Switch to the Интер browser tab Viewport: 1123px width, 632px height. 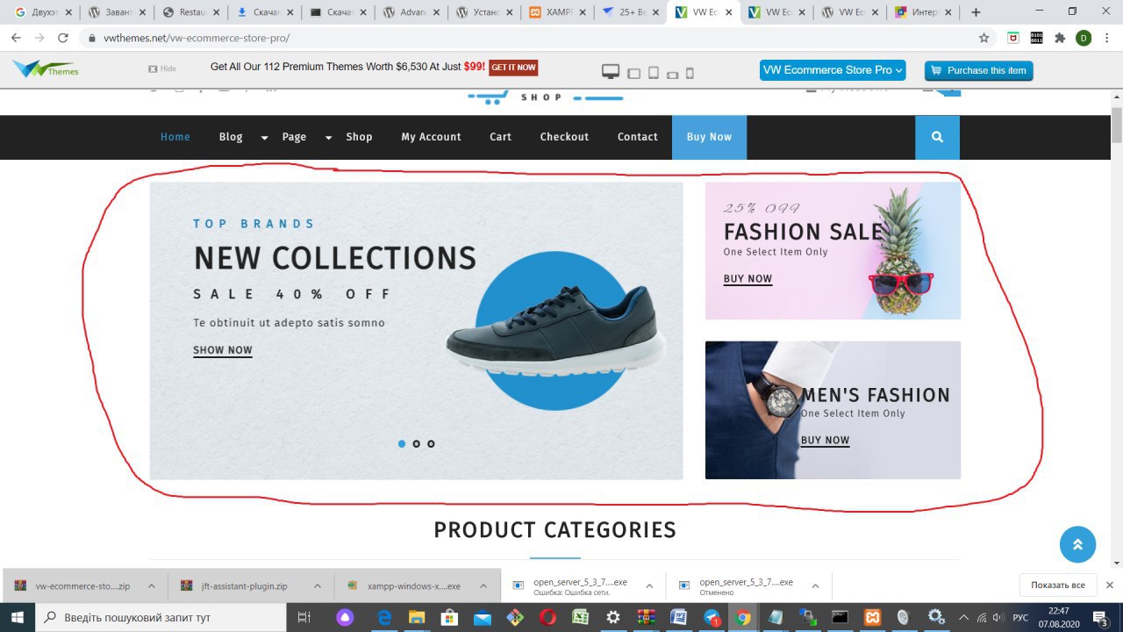pos(921,12)
